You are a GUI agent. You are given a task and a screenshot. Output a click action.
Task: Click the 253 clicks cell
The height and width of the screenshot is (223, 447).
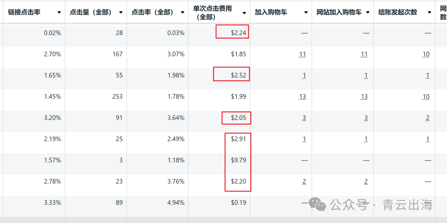click(117, 97)
